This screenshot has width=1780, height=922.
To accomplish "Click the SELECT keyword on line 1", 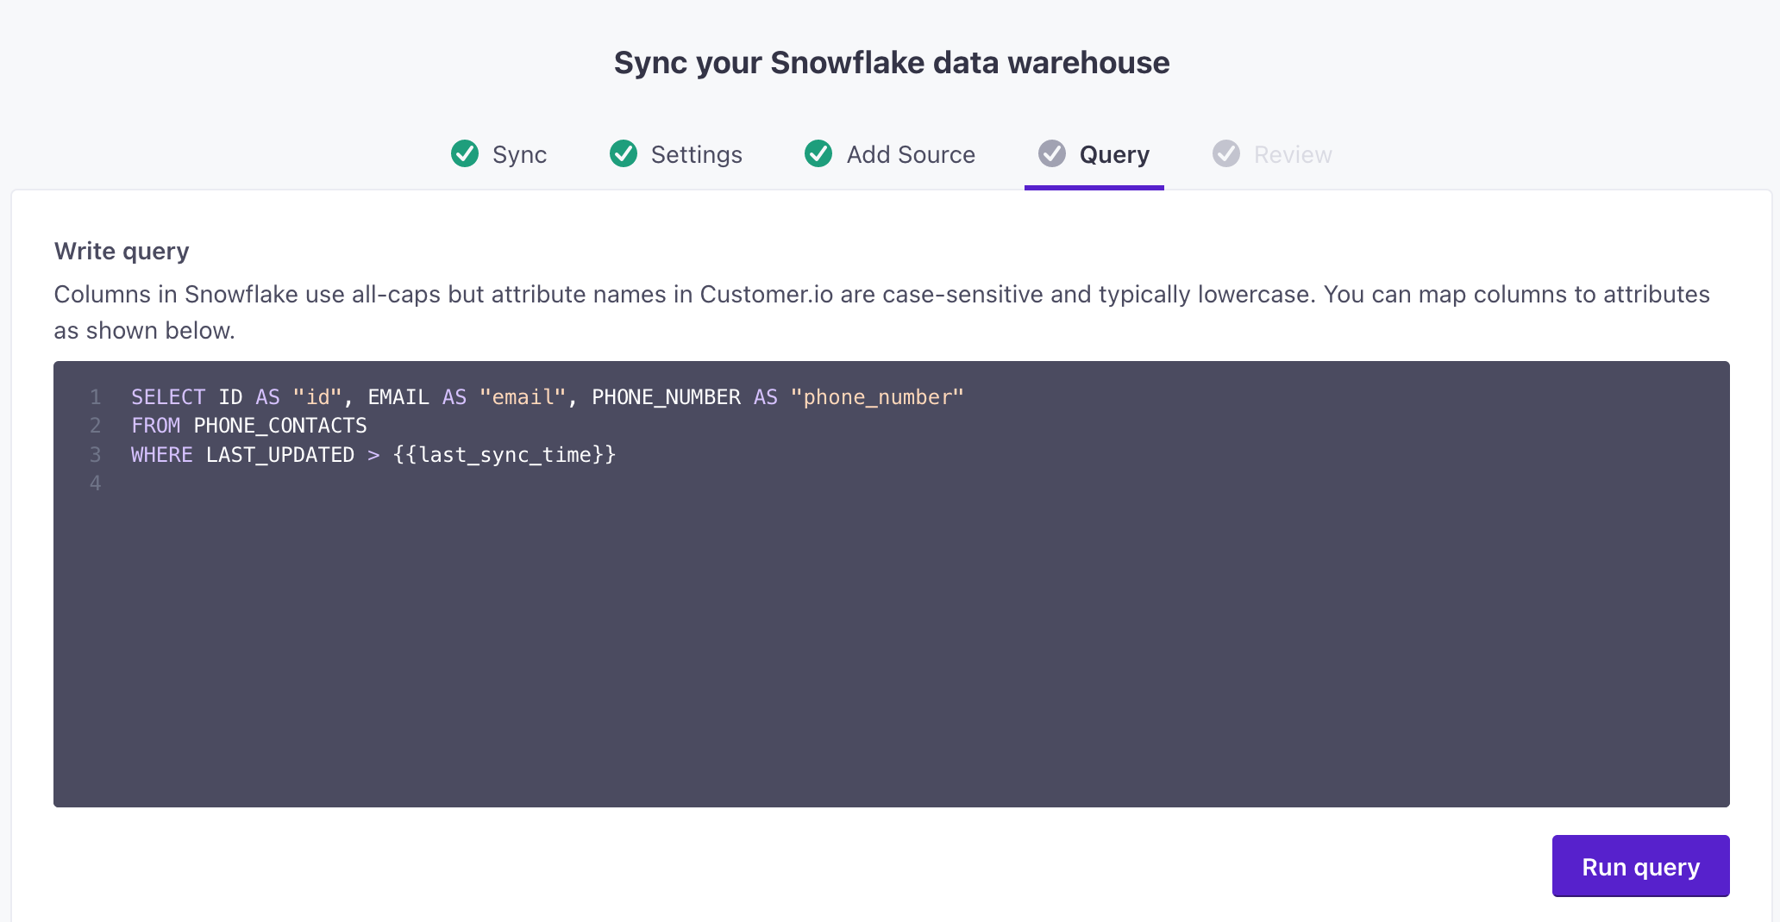I will pos(168,397).
